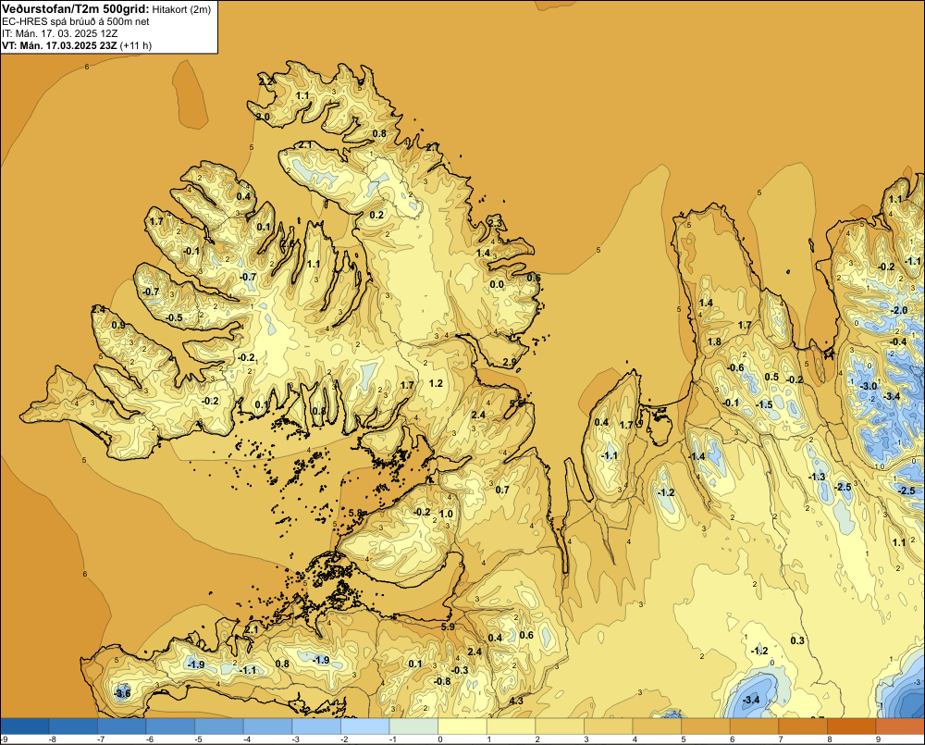
Task: Pick legend swatch between -7 and -6
Action: pyautogui.click(x=122, y=726)
